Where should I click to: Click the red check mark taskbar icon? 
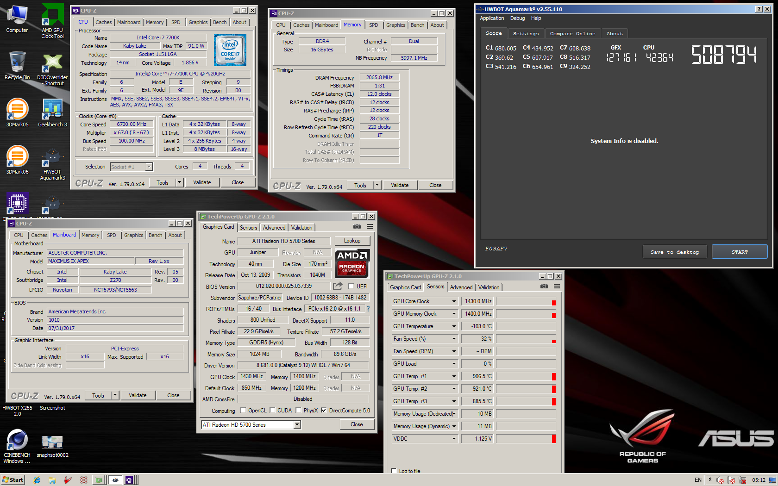point(68,480)
